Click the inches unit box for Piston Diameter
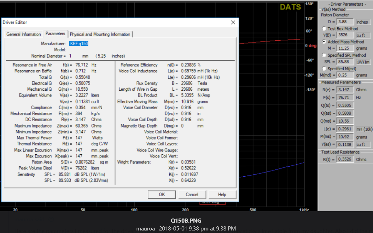373x233 pixels. click(363, 22)
